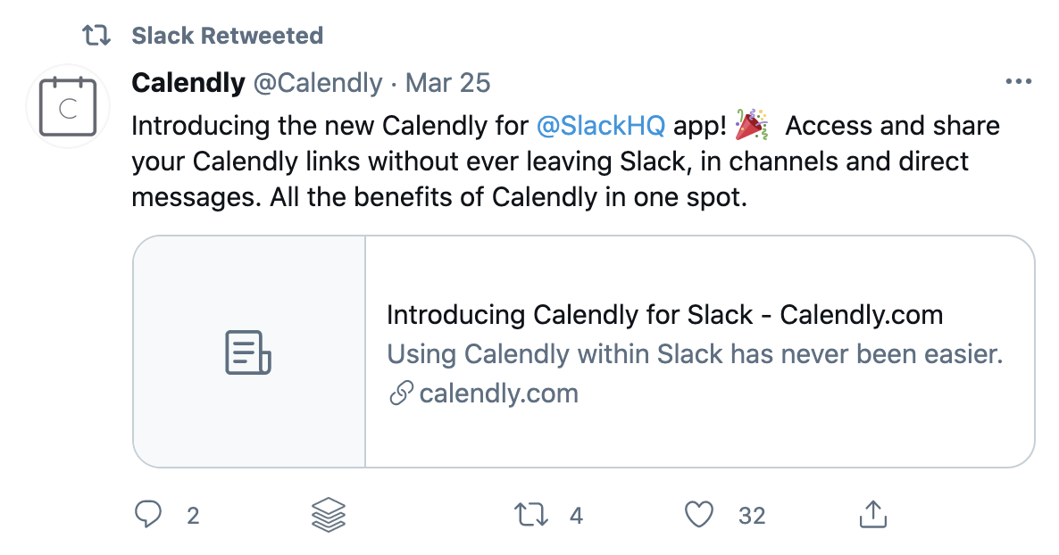The image size is (1059, 555).
Task: Open the Calendly display name profile
Action: coord(188,83)
